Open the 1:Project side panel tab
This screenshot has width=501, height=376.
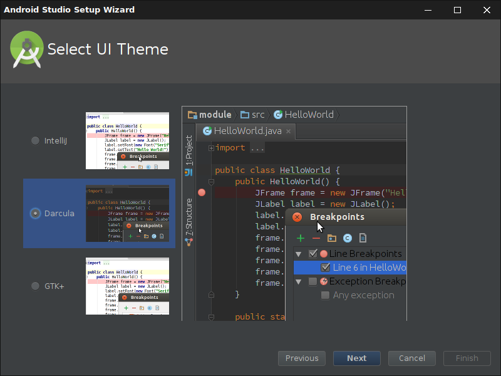click(x=189, y=150)
